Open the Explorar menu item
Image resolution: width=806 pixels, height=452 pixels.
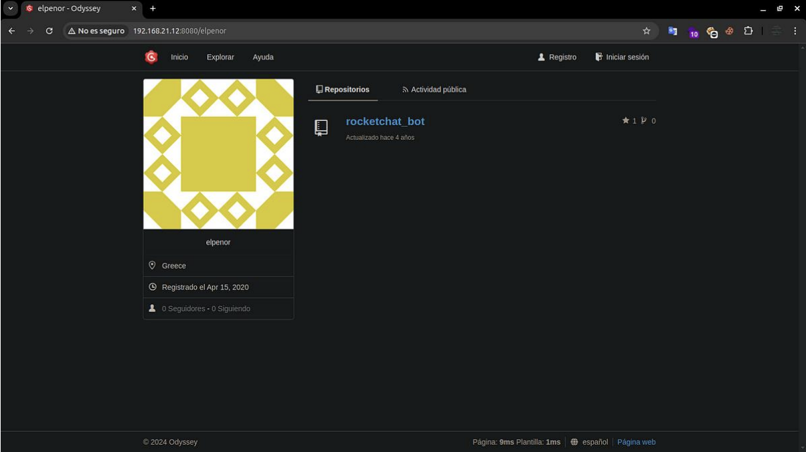(x=220, y=58)
